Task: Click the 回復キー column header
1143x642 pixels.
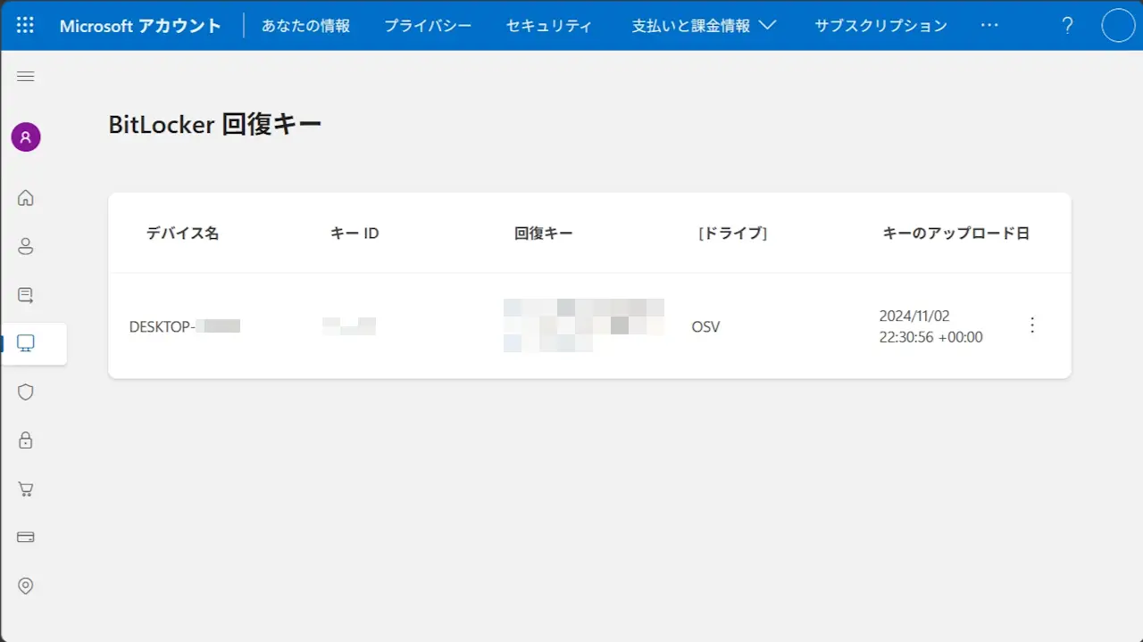Action: tap(544, 234)
